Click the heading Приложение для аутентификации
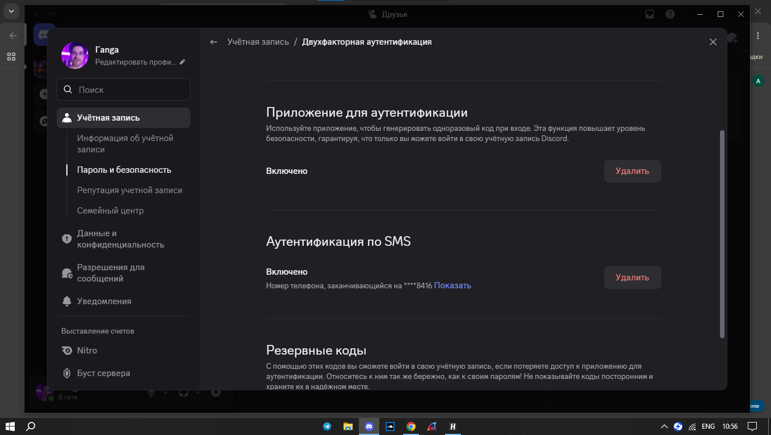The width and height of the screenshot is (771, 435). (367, 112)
